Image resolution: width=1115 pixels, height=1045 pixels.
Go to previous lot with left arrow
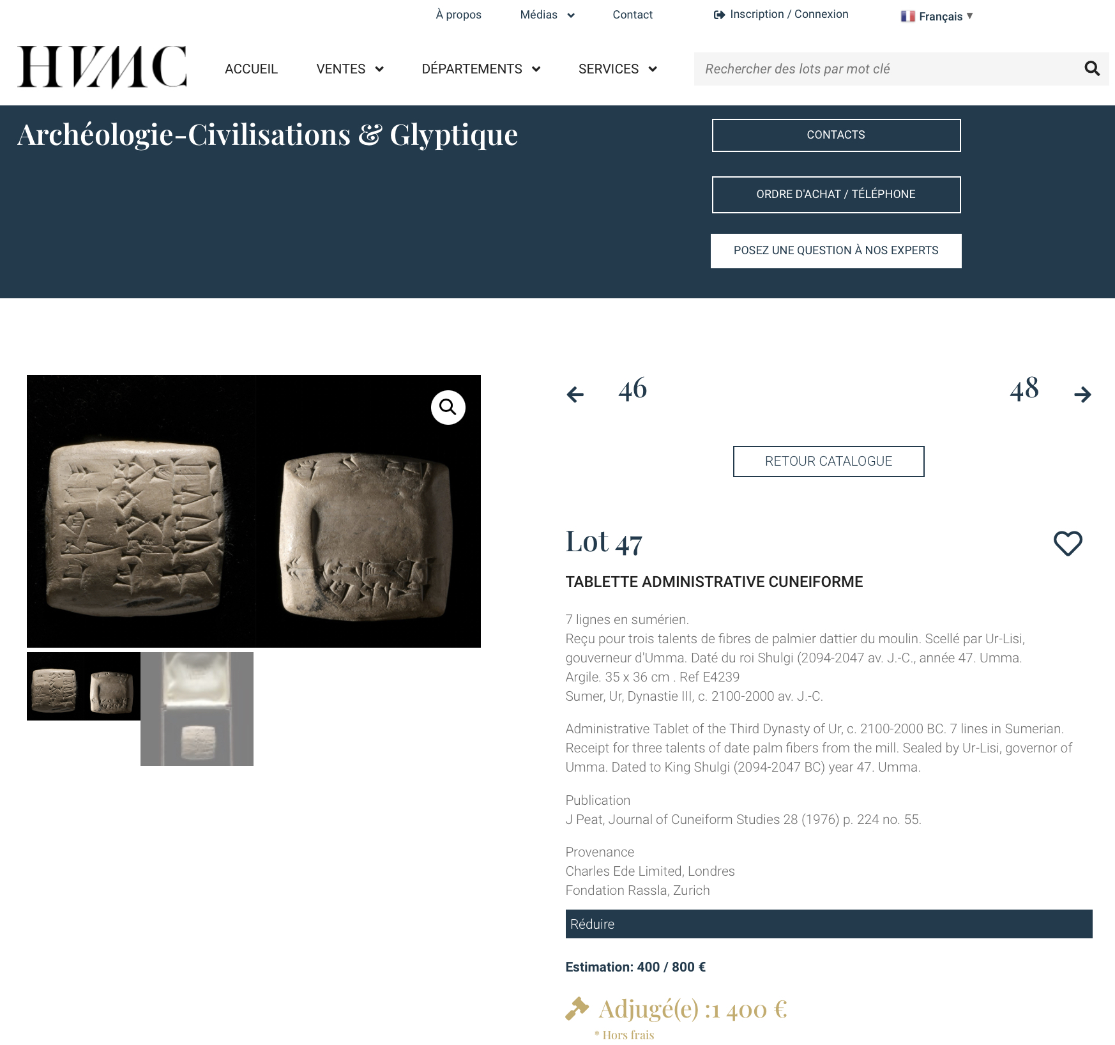point(575,395)
